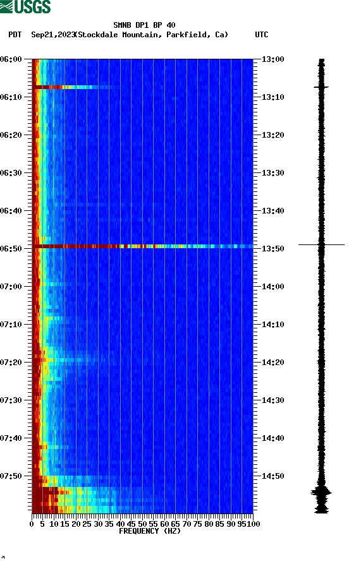
Task: Click the 14:20 UTC time label
Action: pos(272,363)
